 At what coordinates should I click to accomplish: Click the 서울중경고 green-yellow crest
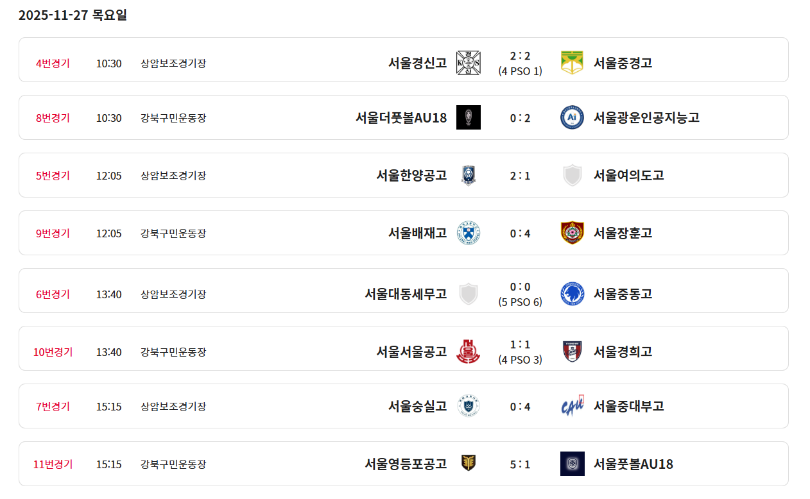coord(572,63)
